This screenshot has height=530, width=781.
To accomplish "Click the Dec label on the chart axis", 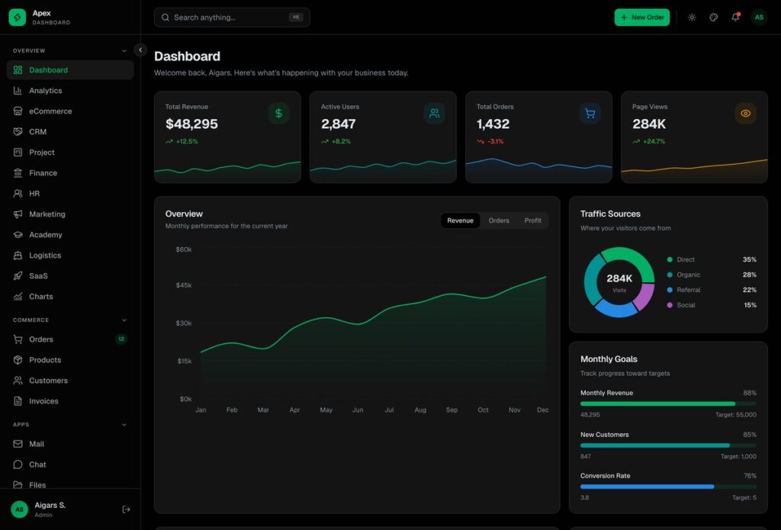I will [x=543, y=410].
